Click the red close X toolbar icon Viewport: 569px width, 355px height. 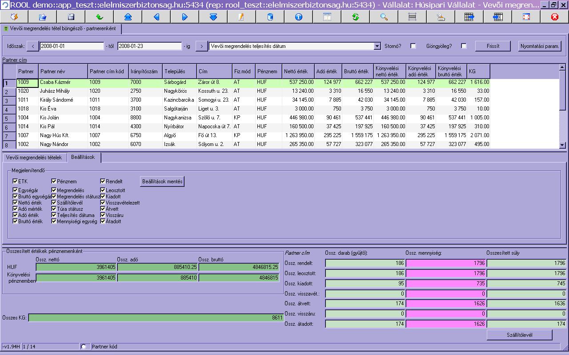pos(554,17)
